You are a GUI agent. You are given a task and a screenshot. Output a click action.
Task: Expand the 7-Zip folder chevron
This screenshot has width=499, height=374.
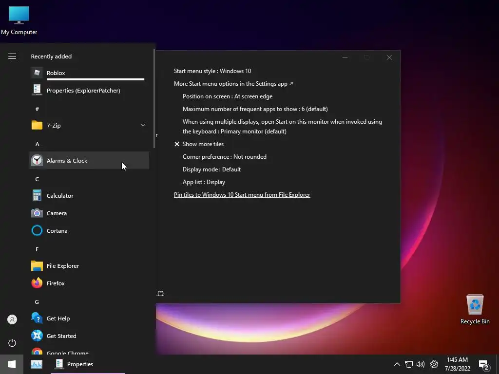tap(143, 125)
